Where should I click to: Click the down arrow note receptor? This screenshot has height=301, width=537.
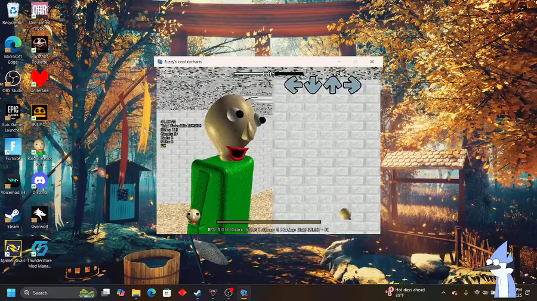(x=313, y=85)
